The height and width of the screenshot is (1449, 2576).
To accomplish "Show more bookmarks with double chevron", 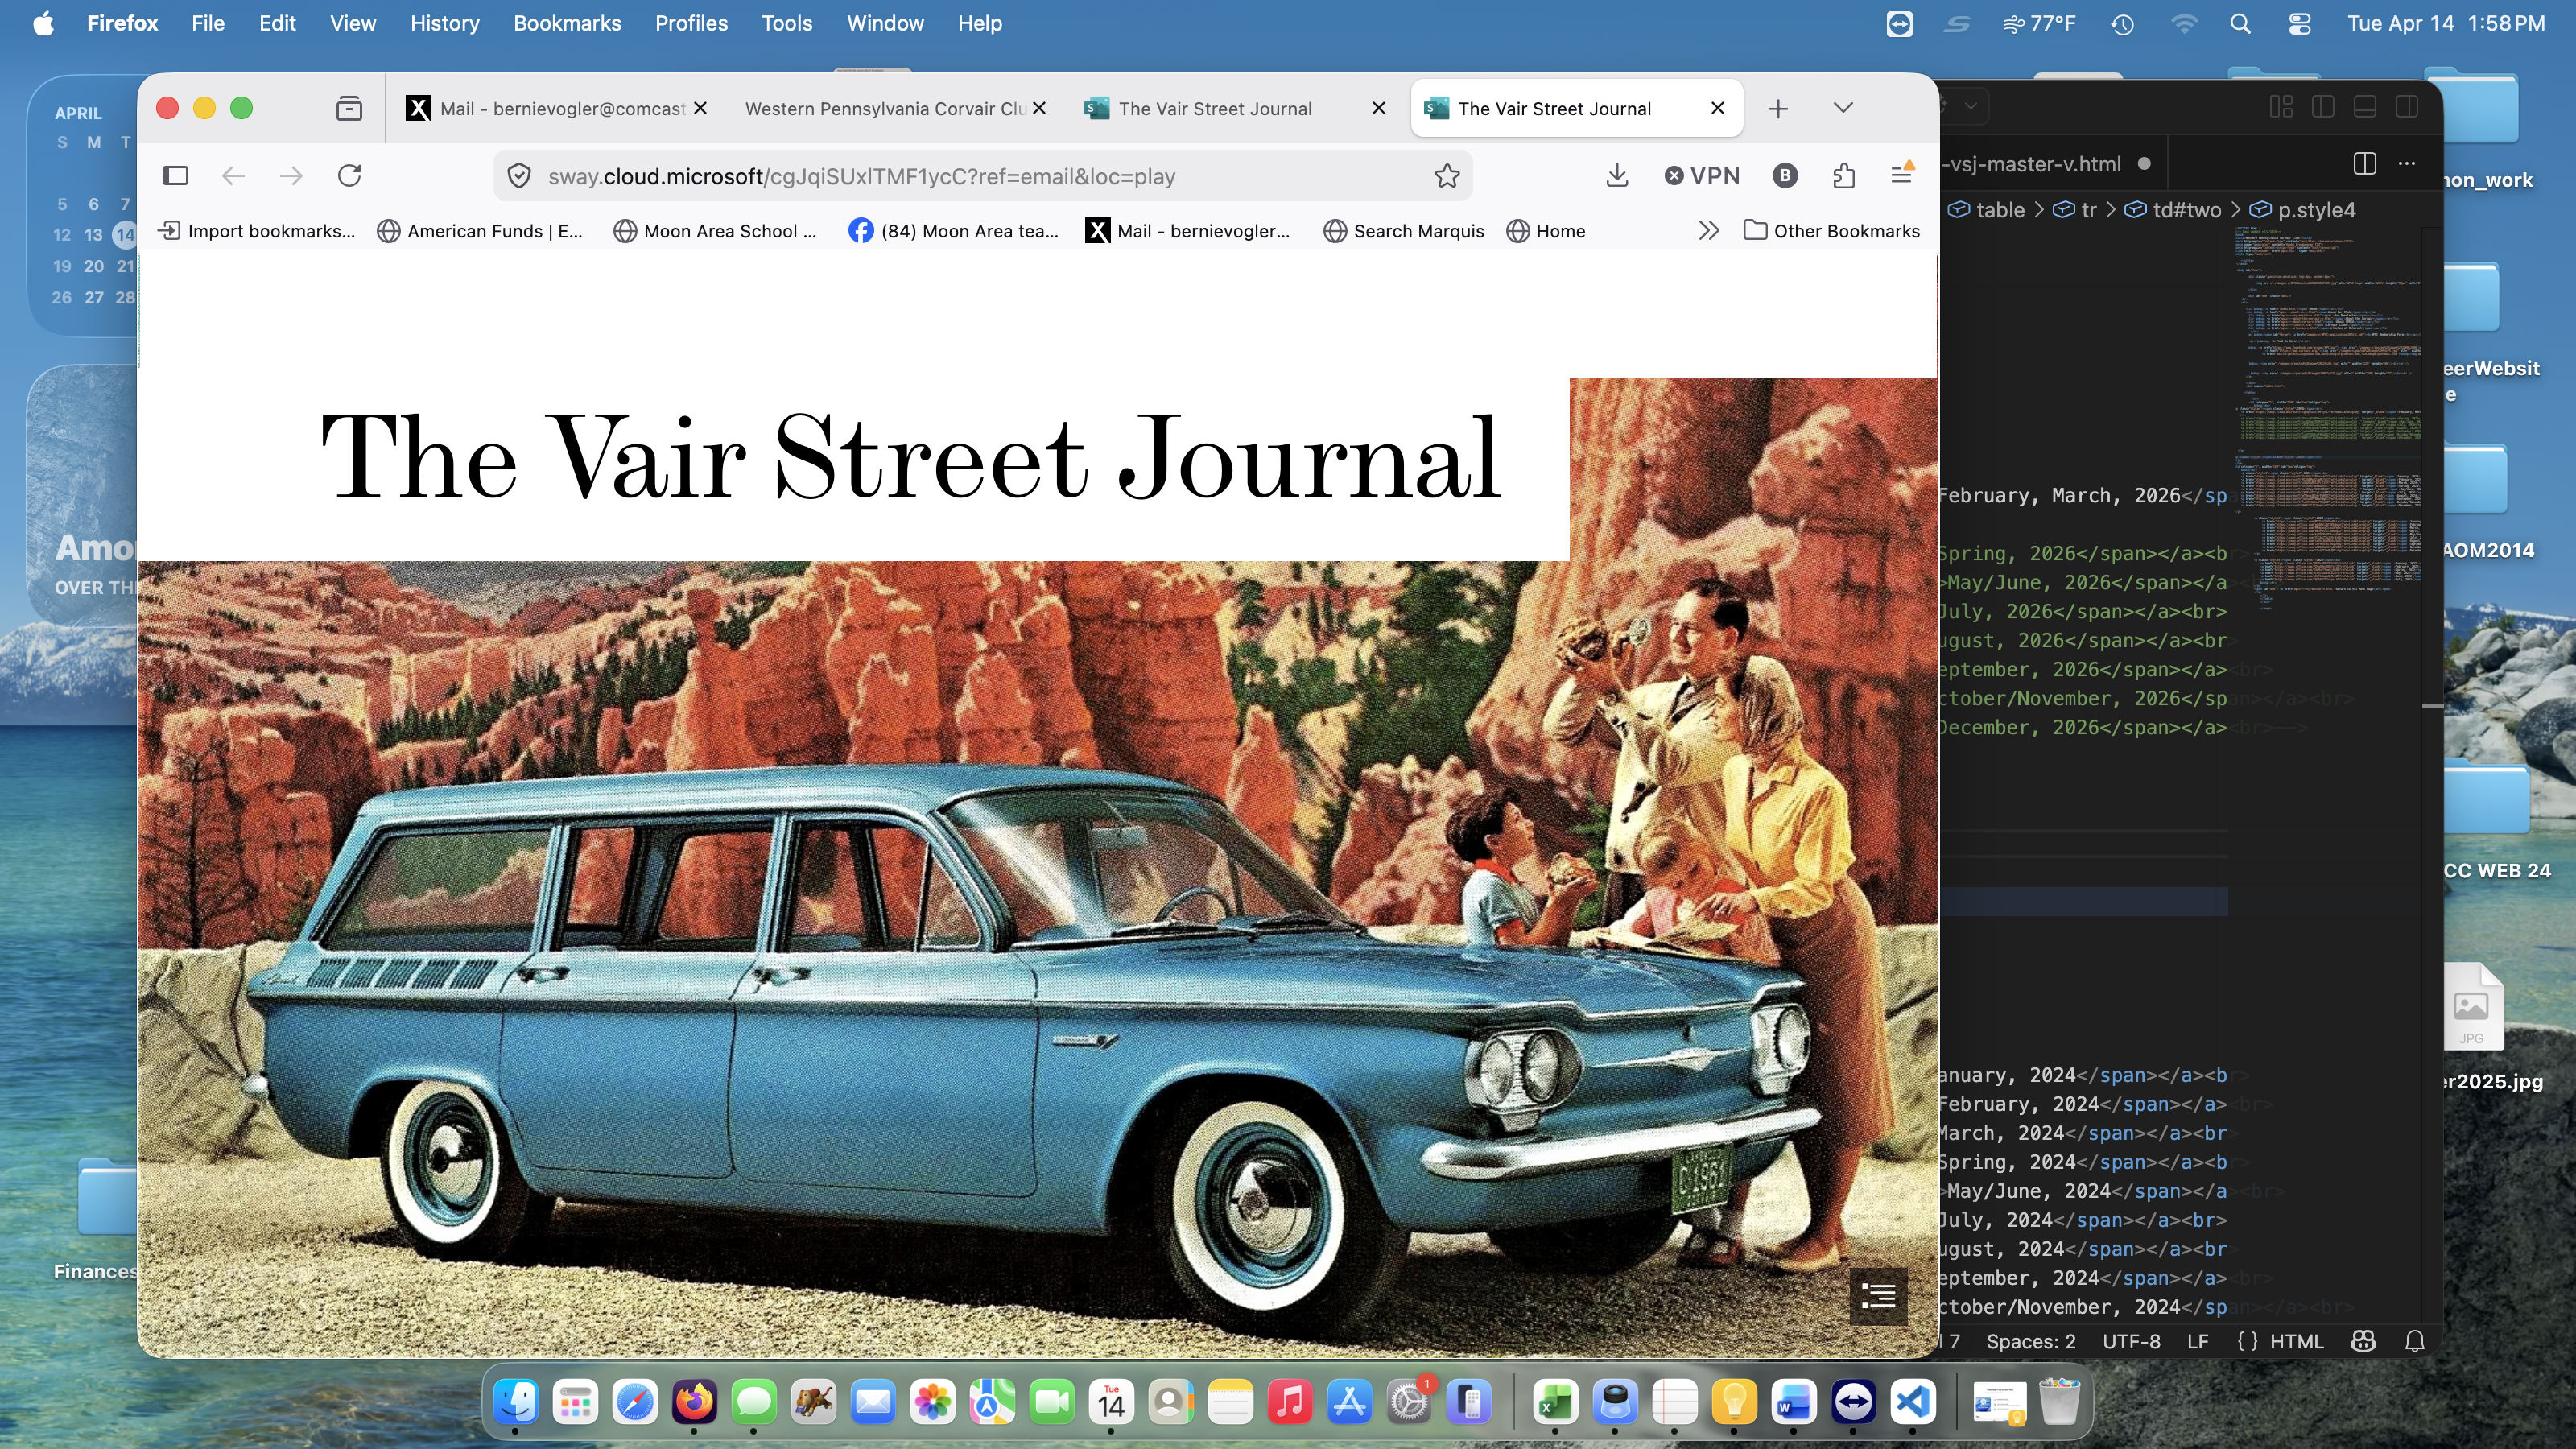I will pos(1708,231).
